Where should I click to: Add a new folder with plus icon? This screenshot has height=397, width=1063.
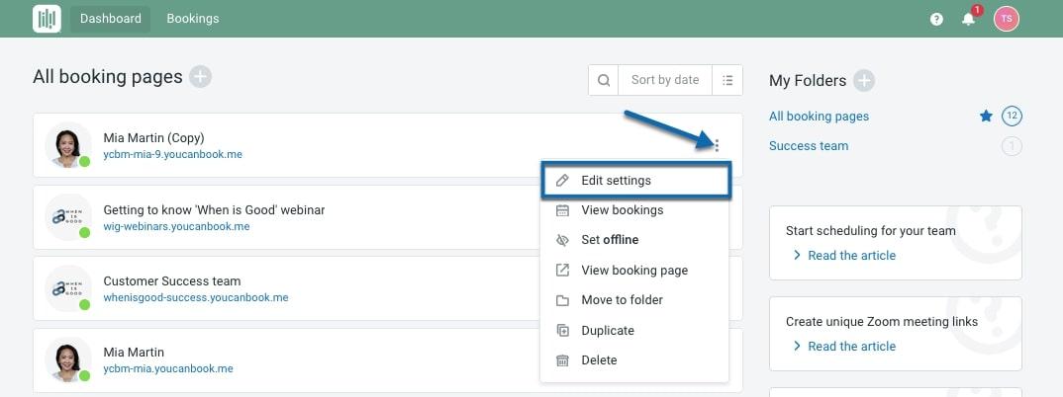click(x=864, y=81)
